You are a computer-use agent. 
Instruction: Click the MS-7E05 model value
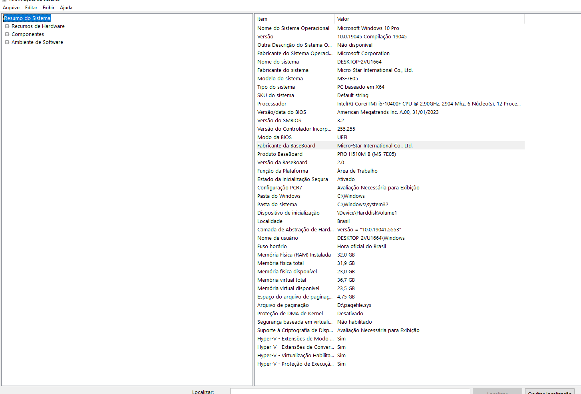tap(348, 79)
